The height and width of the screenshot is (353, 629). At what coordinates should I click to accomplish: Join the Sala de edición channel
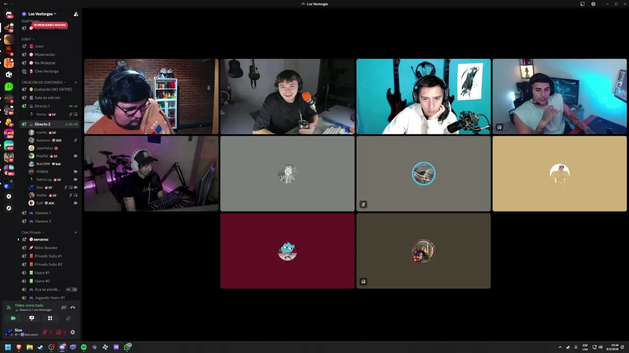(x=49, y=98)
